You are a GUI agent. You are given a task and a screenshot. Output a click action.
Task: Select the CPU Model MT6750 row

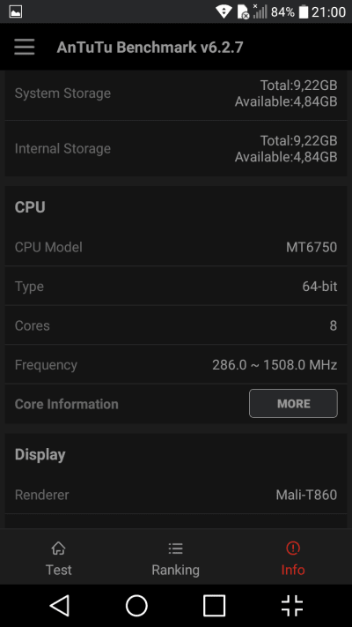pos(176,247)
